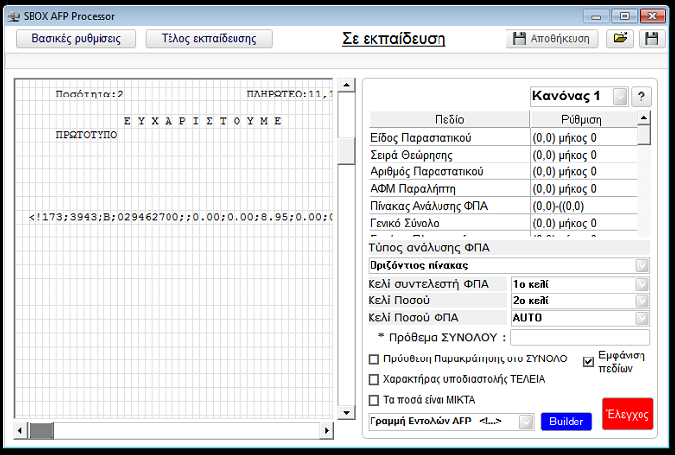Minimize the SBOX AFP Processor window
This screenshot has height=455, width=675.
[596, 17]
